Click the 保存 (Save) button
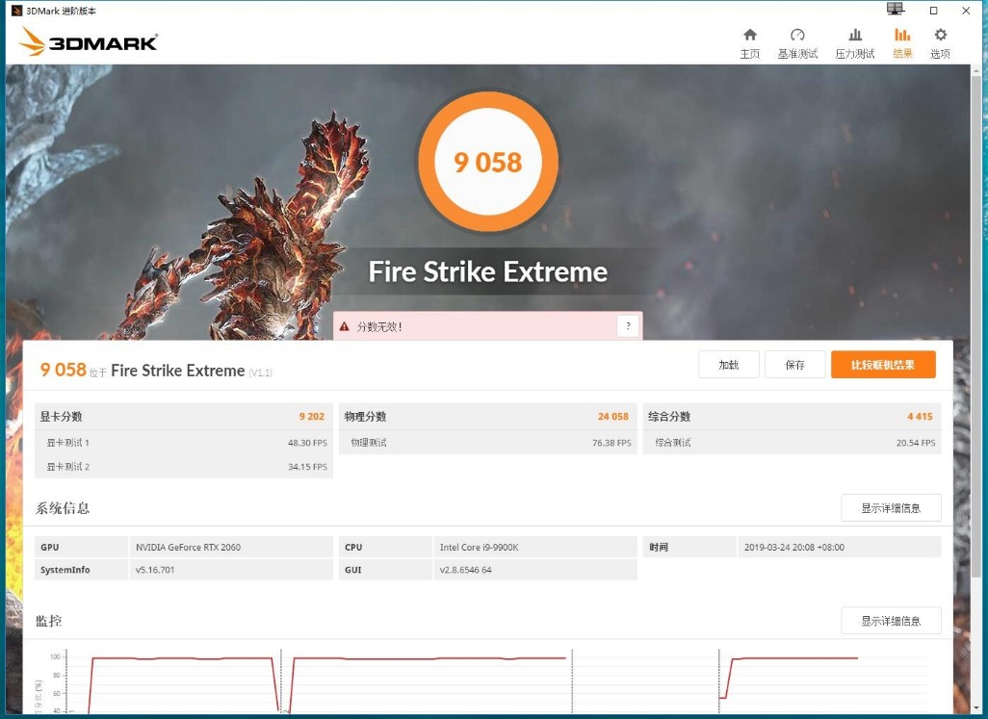988x719 pixels. pos(794,364)
